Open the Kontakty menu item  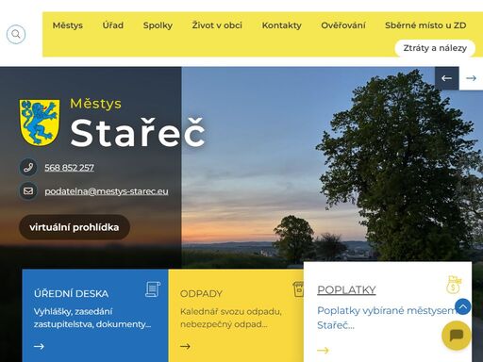point(282,25)
